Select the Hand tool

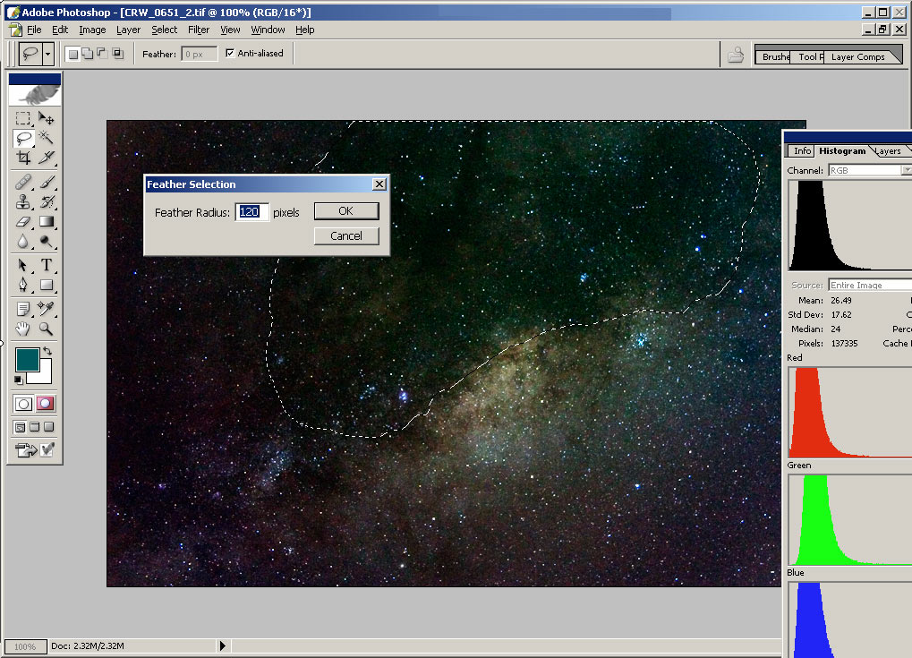(23, 329)
